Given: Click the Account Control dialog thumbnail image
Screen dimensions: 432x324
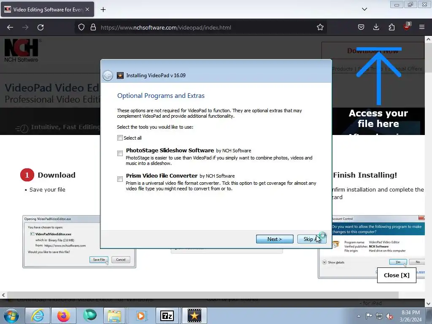Looking at the screenshot, I should tap(371, 247).
